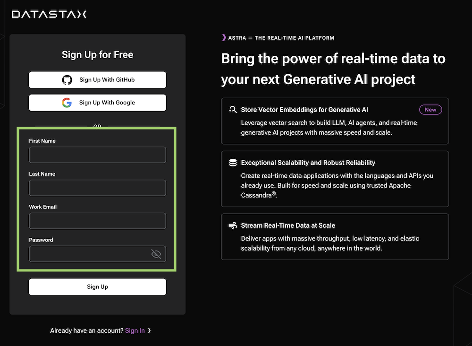Submit the Sign Up button
472x346 pixels.
98,287
